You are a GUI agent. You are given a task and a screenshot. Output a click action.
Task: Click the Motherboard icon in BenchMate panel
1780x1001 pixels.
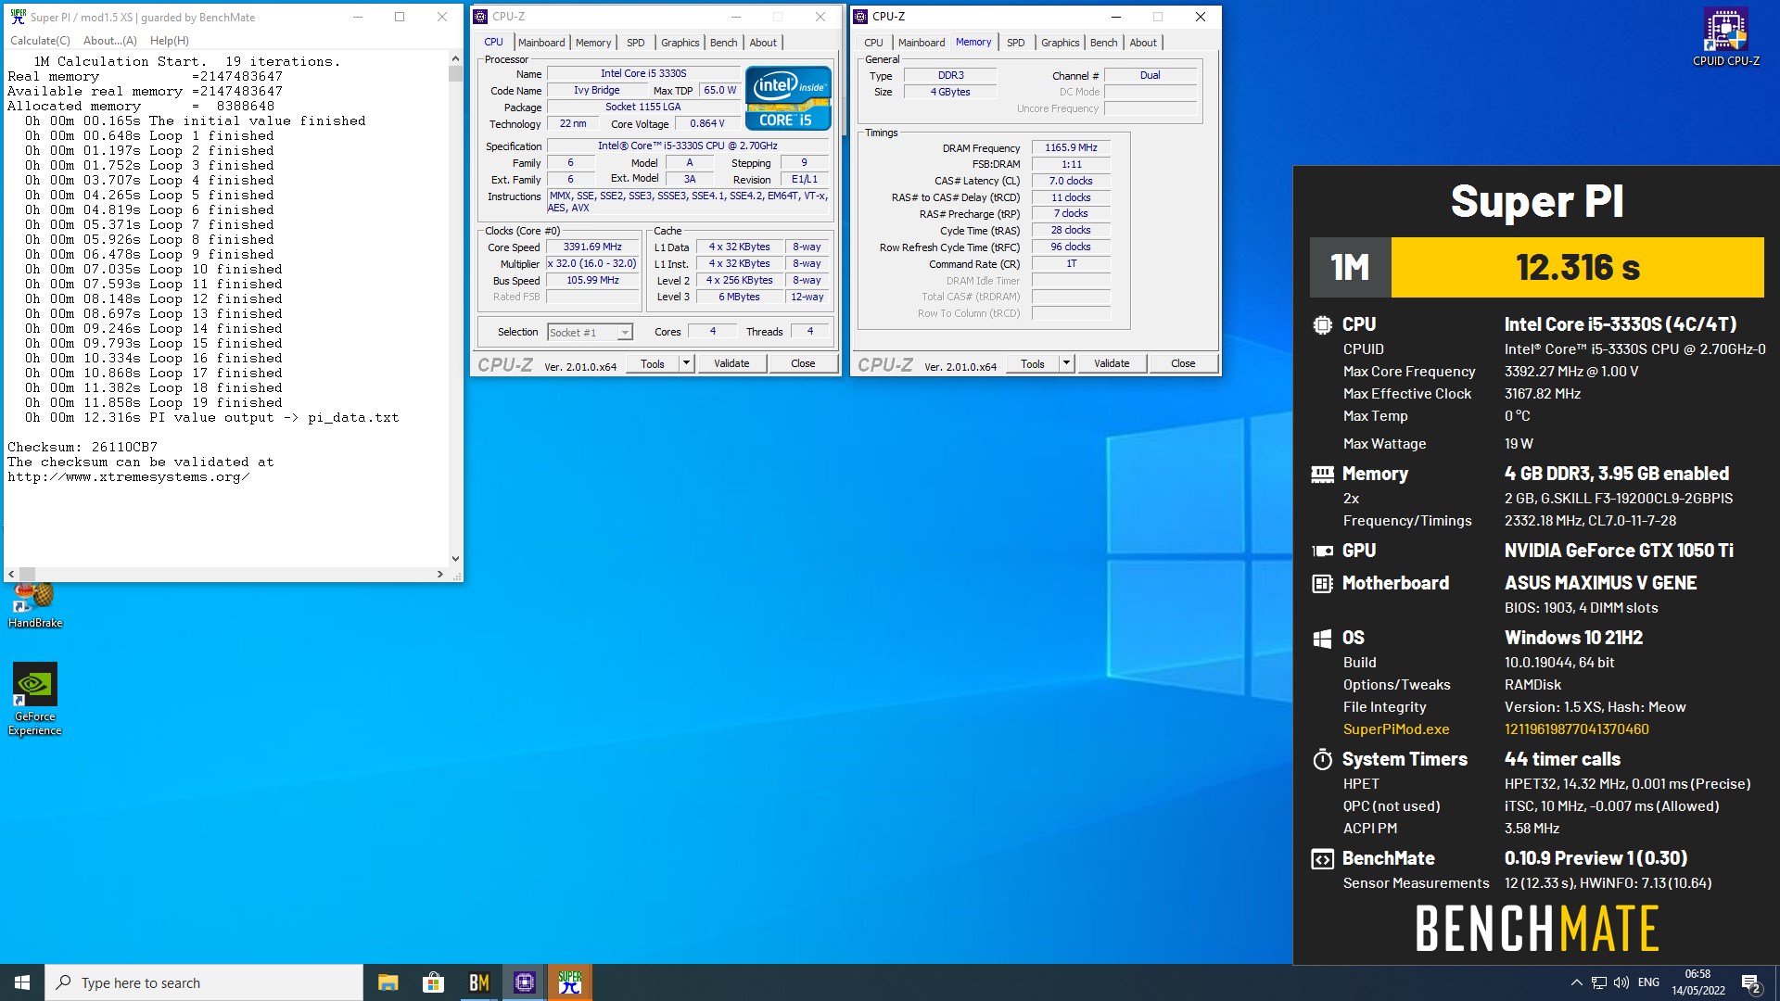coord(1322,584)
